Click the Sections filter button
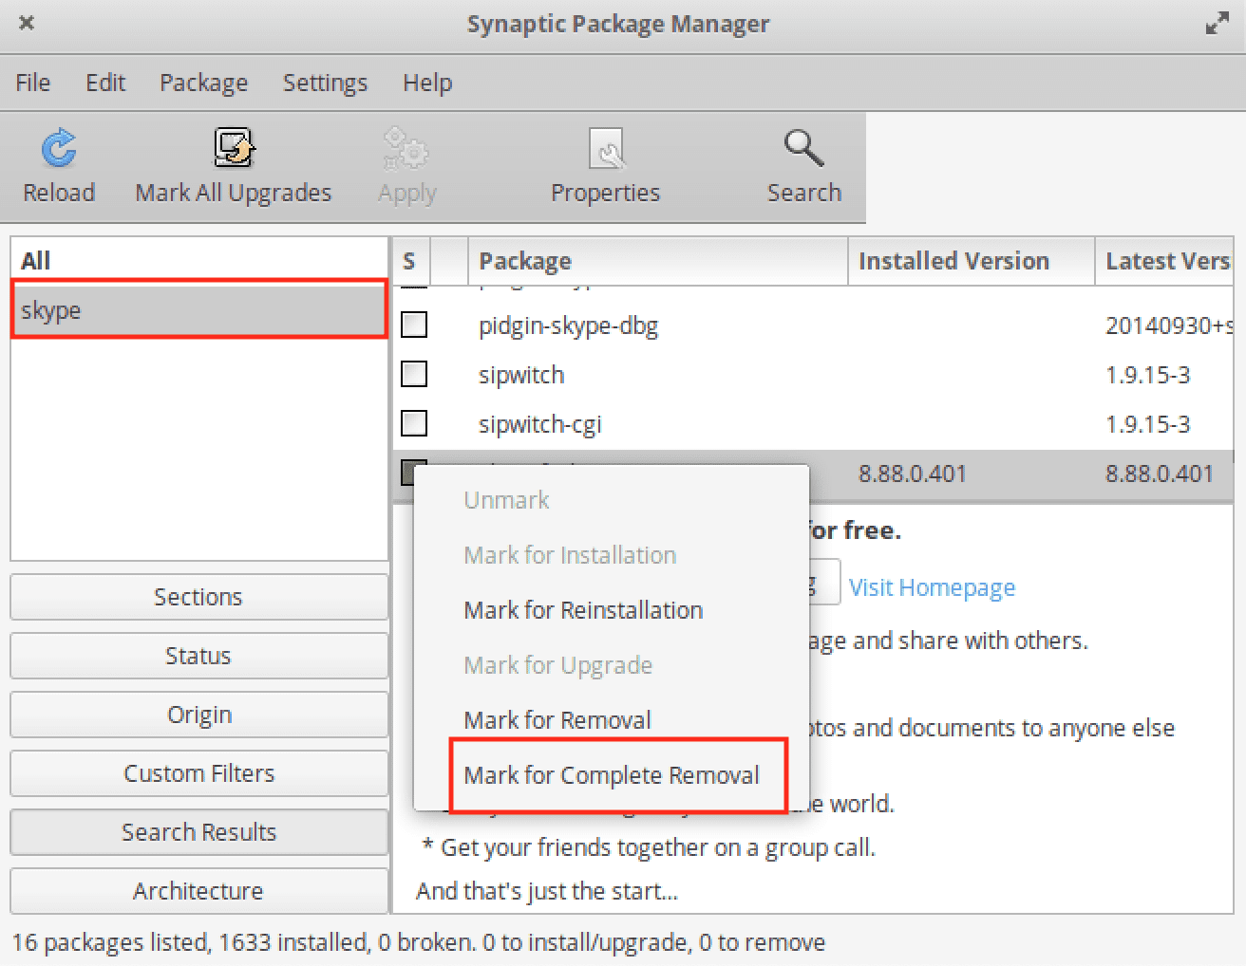This screenshot has height=966, width=1246. [x=198, y=597]
